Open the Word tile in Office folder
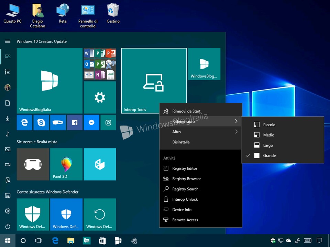Viewport: 330px width, 247px height. coord(89,53)
